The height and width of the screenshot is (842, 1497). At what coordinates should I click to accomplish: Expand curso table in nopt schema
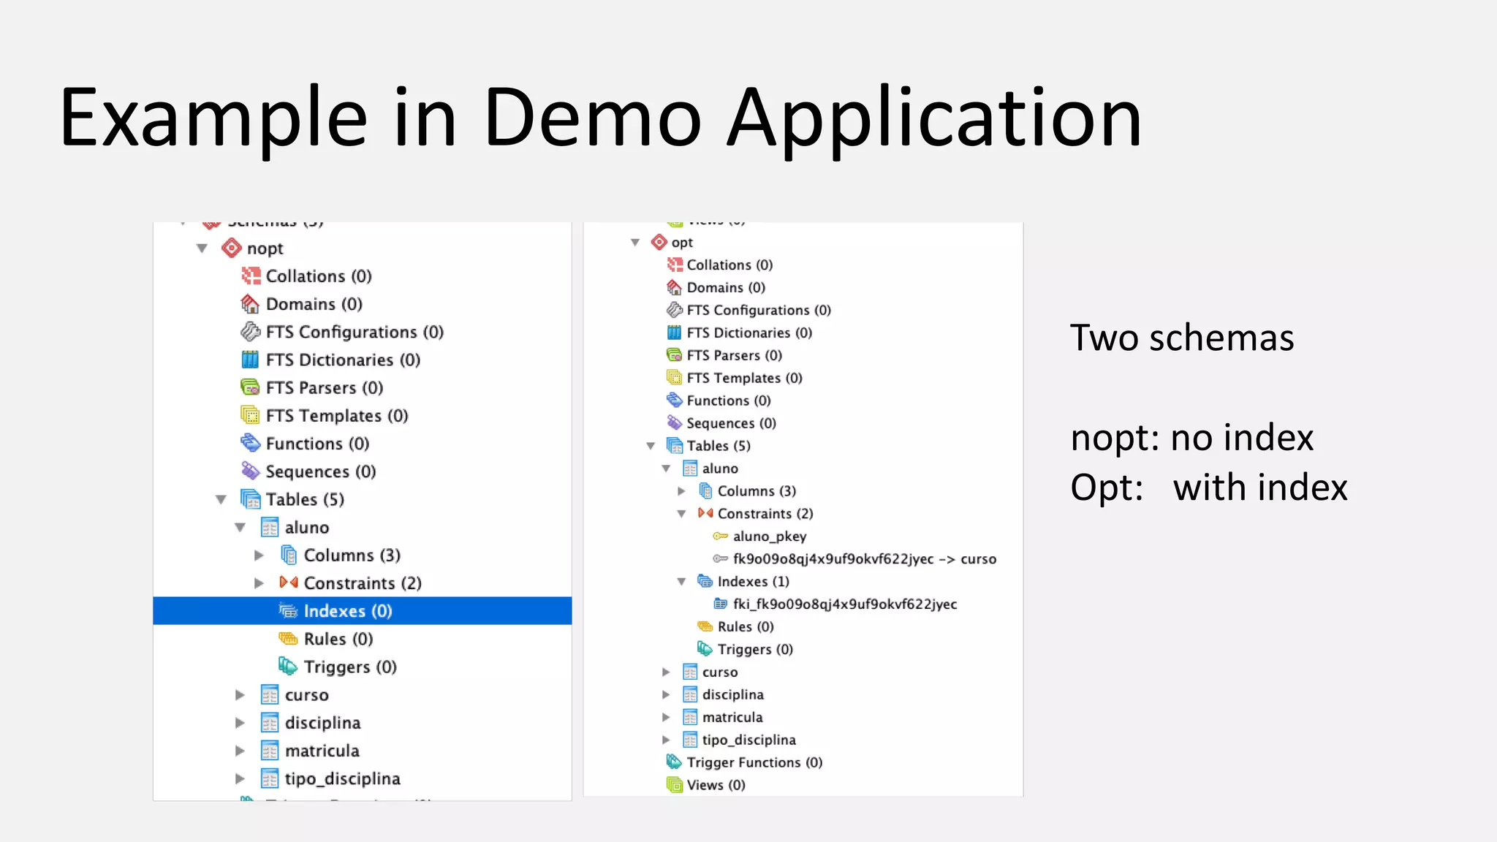(x=240, y=695)
